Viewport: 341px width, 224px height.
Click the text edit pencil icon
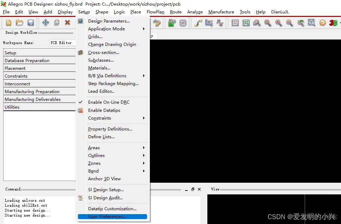(157, 23)
